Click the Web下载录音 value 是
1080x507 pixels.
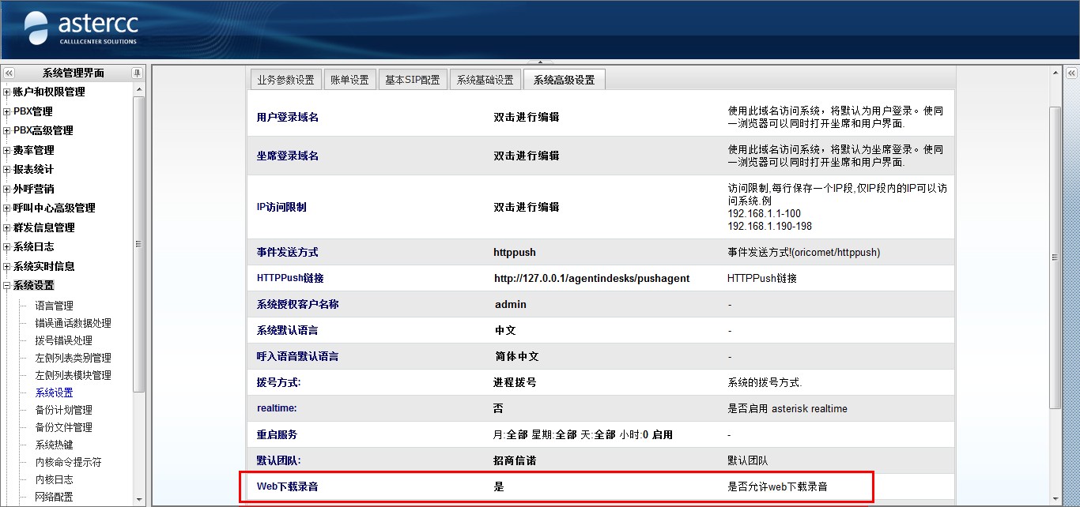(x=499, y=486)
